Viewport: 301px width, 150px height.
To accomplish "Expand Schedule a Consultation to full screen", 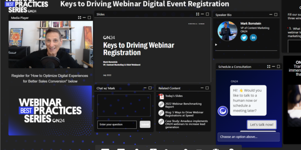I will click(269, 67).
